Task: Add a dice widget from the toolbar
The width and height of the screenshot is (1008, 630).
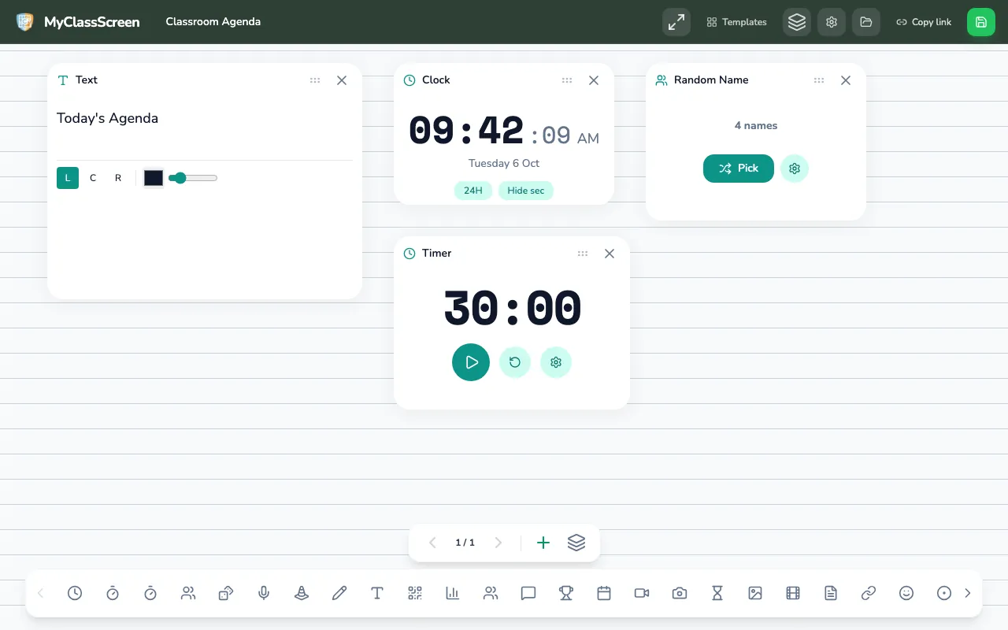Action: [x=226, y=593]
